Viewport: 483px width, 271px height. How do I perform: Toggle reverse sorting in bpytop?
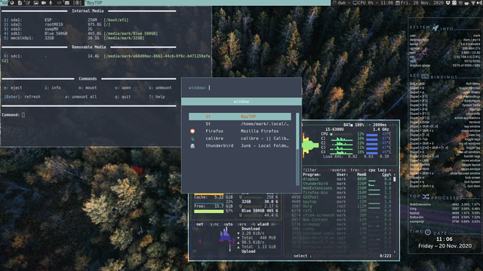[338, 170]
